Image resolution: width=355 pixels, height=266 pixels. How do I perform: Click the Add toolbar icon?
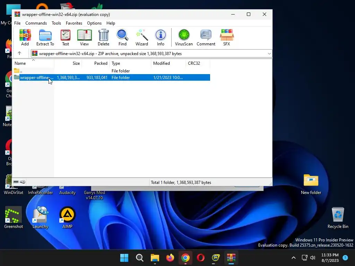coord(25,37)
